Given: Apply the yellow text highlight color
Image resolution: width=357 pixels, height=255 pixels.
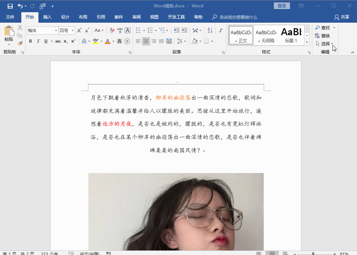Looking at the screenshot, I should pos(96,41).
